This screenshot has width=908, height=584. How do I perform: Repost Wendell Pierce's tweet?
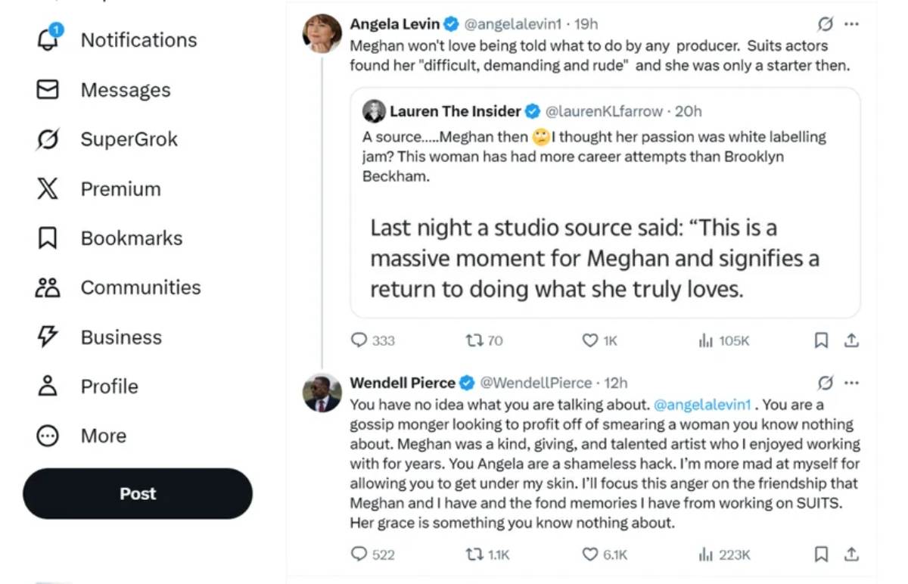click(474, 554)
